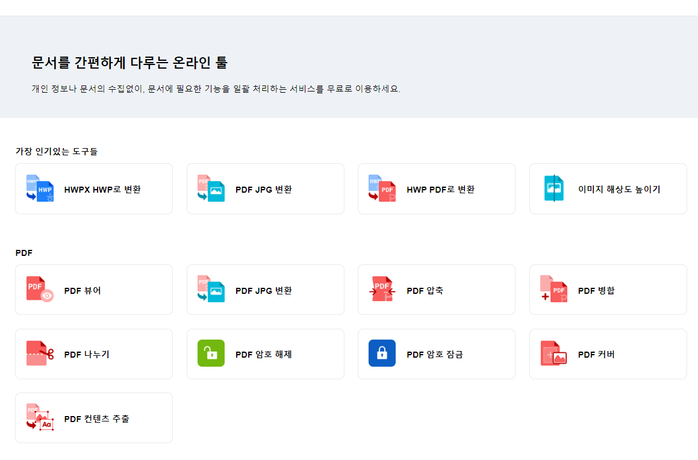
Task: Select the blue PDF 암호 잠금 padlock icon
Action: pyautogui.click(x=381, y=353)
